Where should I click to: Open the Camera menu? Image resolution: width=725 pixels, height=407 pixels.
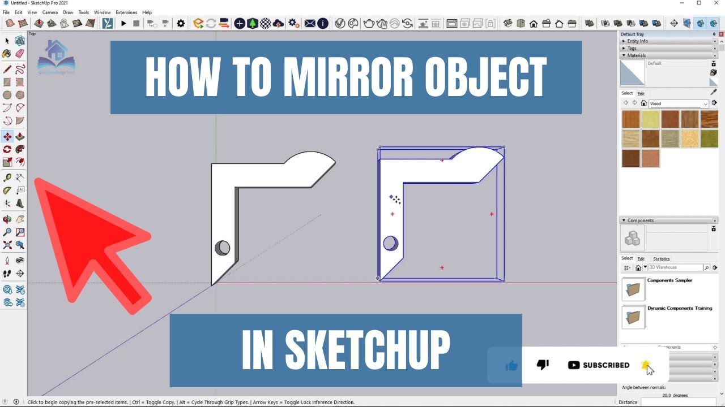click(x=50, y=12)
